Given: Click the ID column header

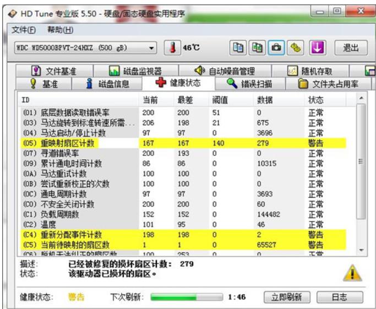Looking at the screenshot, I should pyautogui.click(x=79, y=100).
